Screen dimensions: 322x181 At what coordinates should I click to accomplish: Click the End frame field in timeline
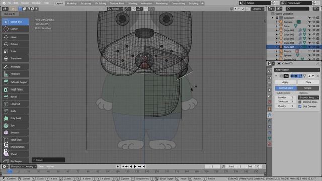(254, 166)
